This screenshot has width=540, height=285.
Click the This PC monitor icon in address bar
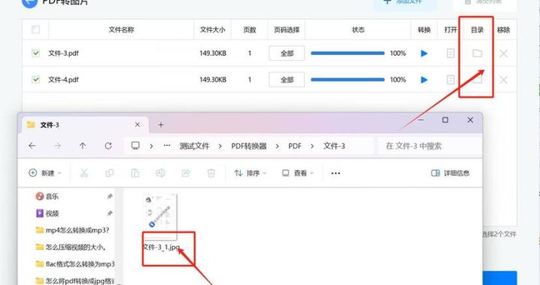[x=135, y=146]
